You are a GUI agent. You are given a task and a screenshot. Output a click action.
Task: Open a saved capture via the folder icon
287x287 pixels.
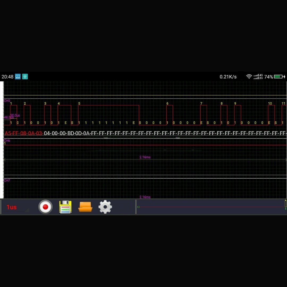click(x=85, y=207)
